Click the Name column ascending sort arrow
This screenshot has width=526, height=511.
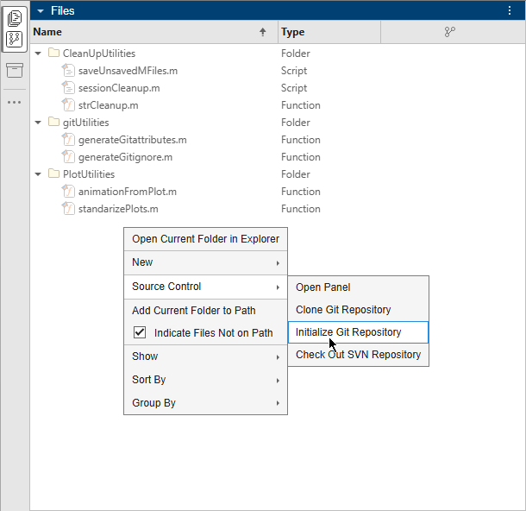click(263, 32)
